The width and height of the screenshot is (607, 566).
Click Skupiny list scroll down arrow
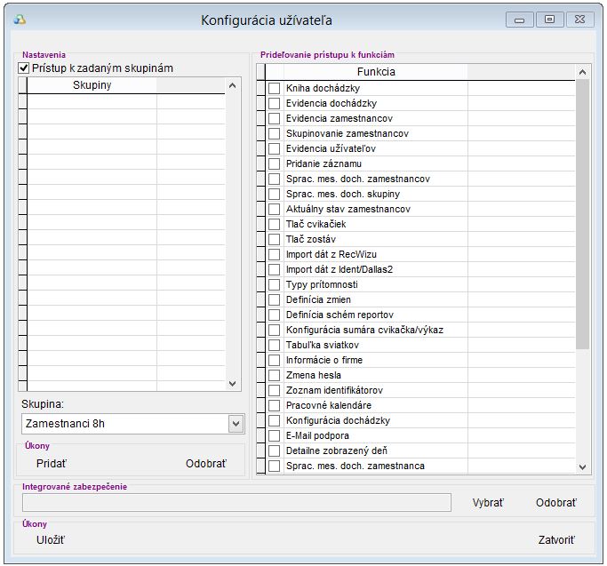232,383
